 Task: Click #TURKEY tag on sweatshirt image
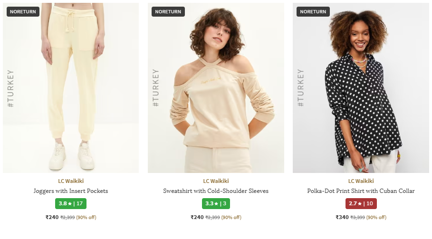(156, 88)
